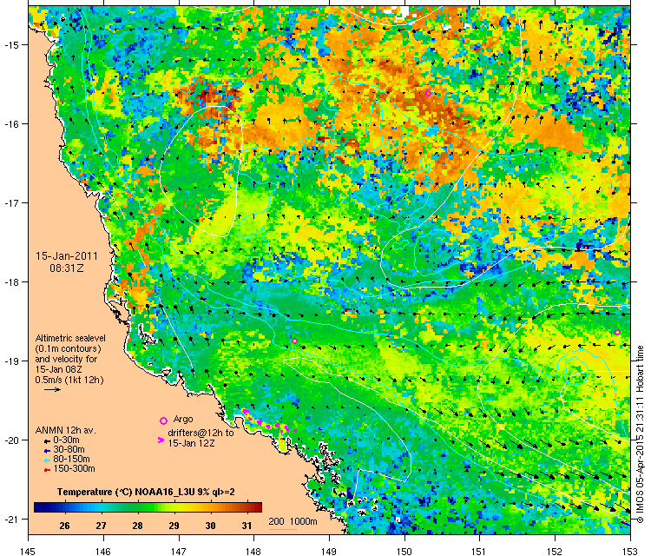Click the 0.5m/s reference velocity arrow

(53, 389)
